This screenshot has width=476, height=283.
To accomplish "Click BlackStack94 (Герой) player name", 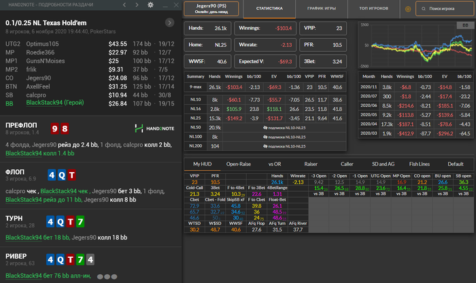I will [x=55, y=103].
